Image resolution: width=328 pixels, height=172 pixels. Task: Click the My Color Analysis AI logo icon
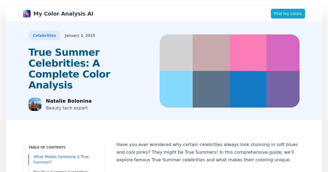(27, 13)
